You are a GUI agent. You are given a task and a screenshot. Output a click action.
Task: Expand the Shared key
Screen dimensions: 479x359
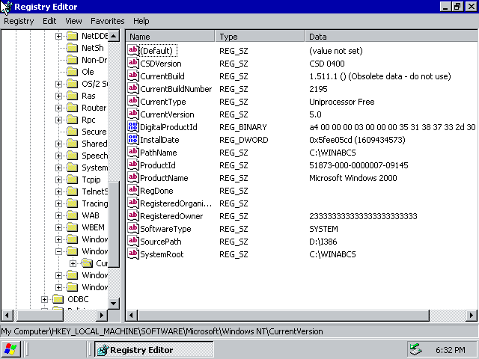coord(58,144)
